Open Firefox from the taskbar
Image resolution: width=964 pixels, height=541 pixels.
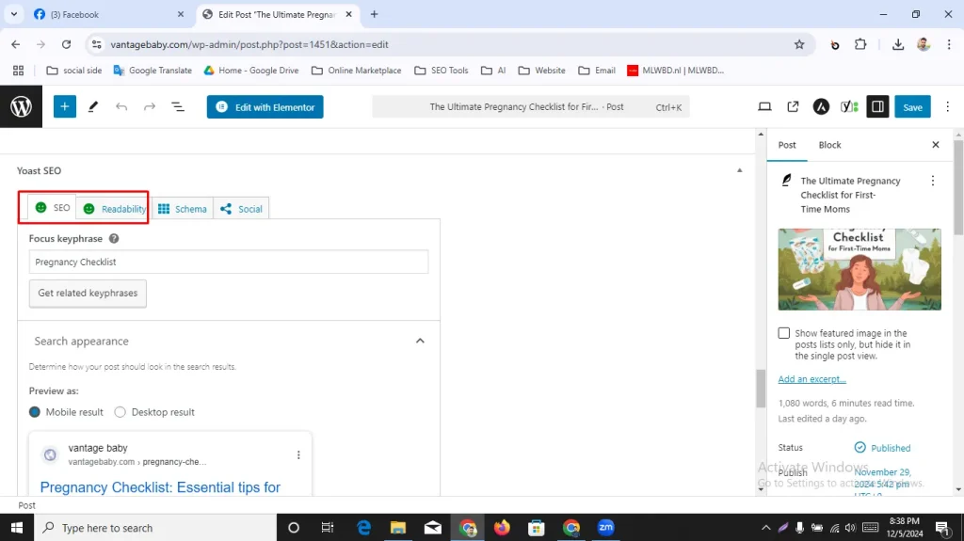[x=502, y=528]
